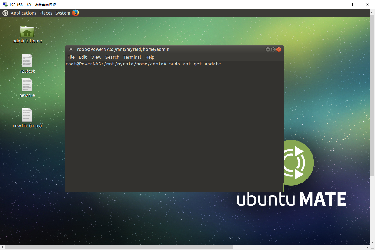
Task: Open the Terminal menu in the menu bar
Action: click(x=132, y=57)
